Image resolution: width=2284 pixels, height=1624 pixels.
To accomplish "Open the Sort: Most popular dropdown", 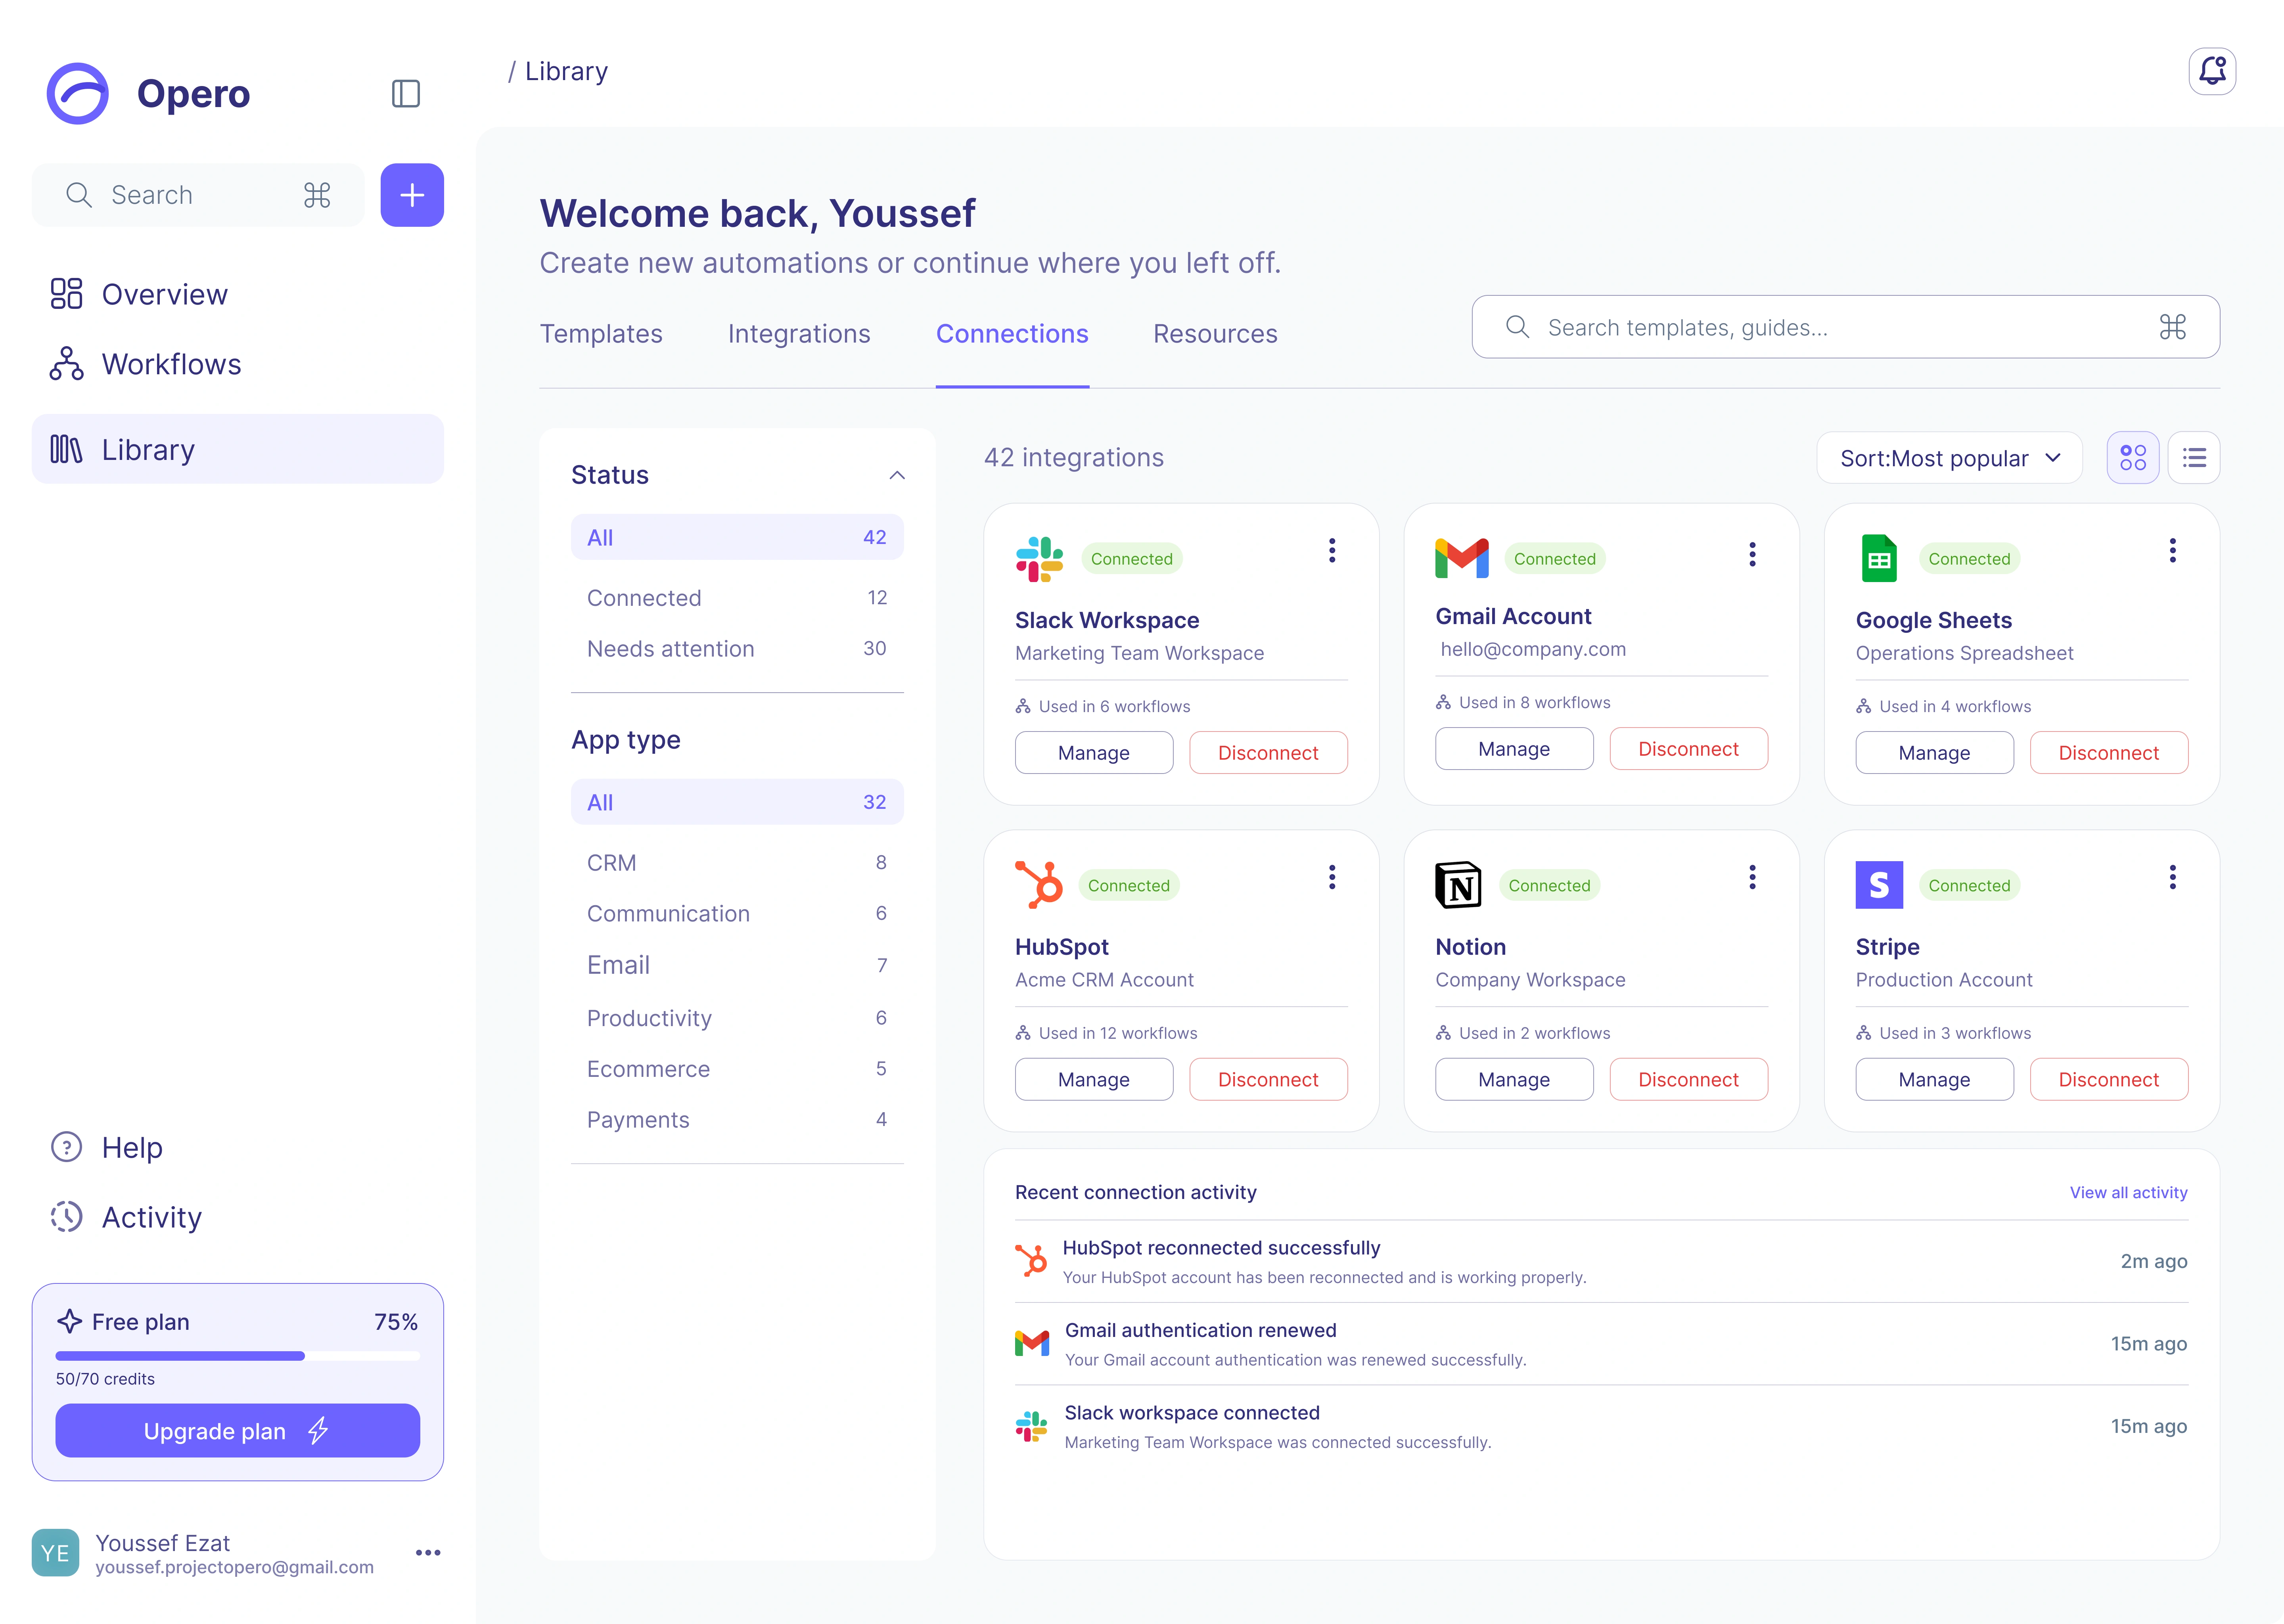I will point(1949,458).
